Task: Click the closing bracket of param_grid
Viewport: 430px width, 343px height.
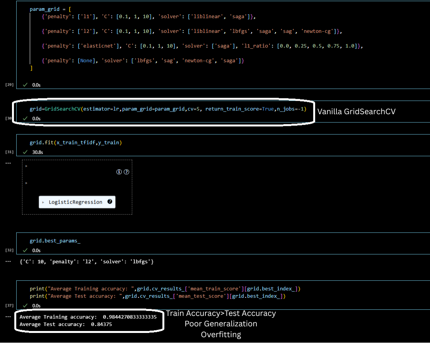Action: click(31, 68)
